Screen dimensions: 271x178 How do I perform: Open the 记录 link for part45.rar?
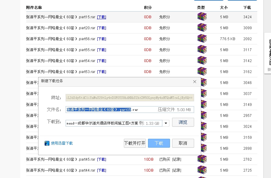176,159
